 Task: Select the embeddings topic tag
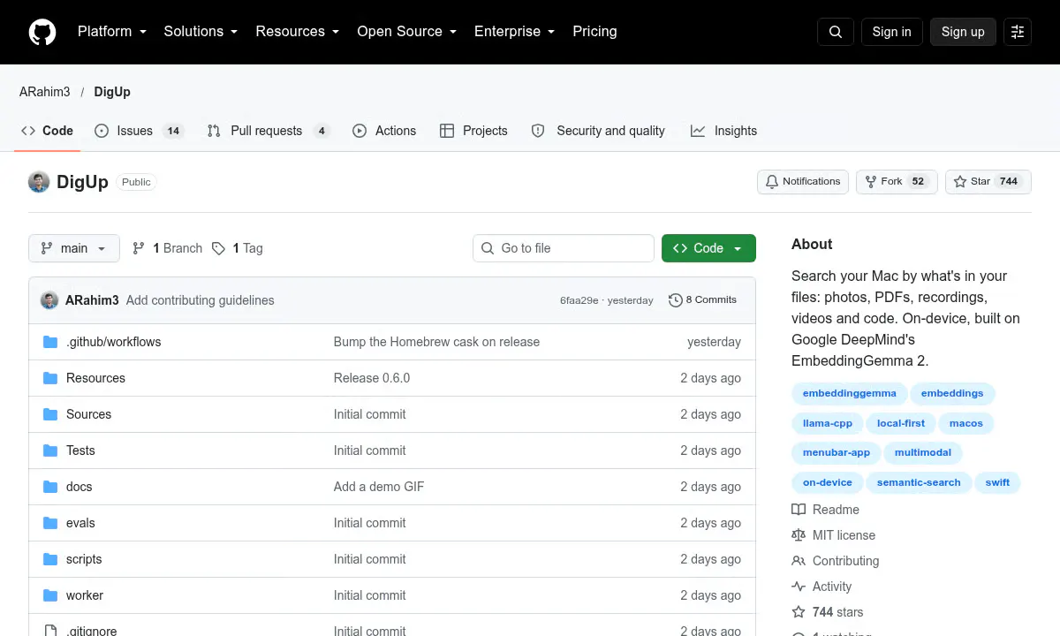click(x=952, y=394)
